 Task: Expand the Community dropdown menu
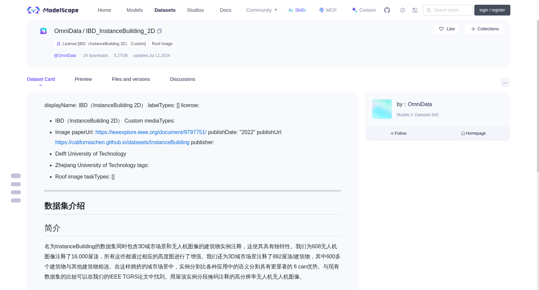[x=262, y=10]
